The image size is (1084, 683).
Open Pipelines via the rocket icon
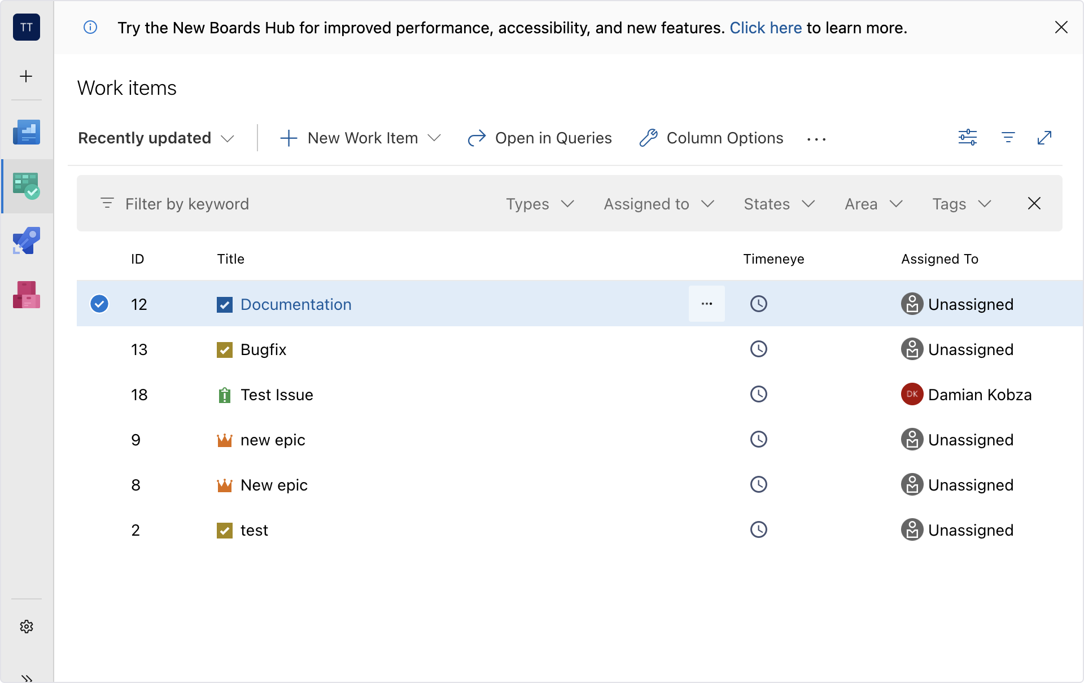27,240
